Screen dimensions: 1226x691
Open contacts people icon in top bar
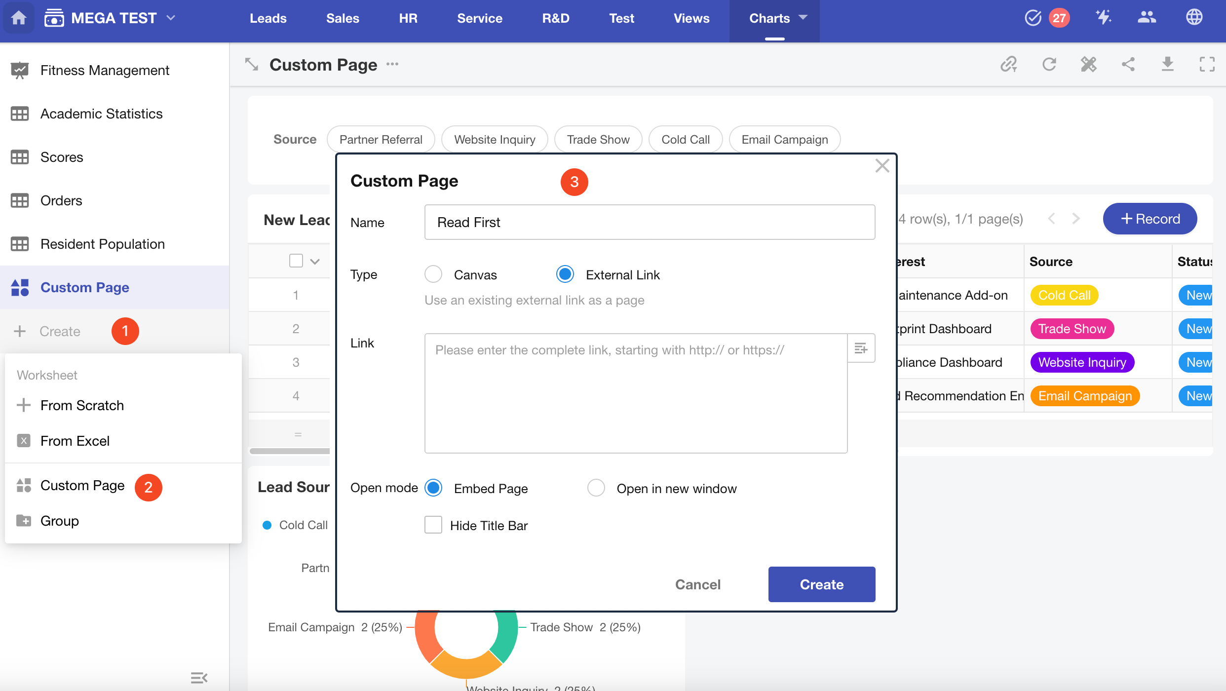click(x=1147, y=18)
